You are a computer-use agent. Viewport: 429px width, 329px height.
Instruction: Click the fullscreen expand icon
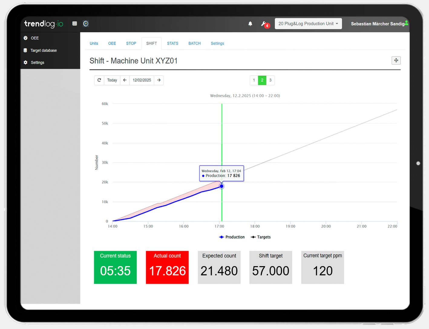pos(396,60)
